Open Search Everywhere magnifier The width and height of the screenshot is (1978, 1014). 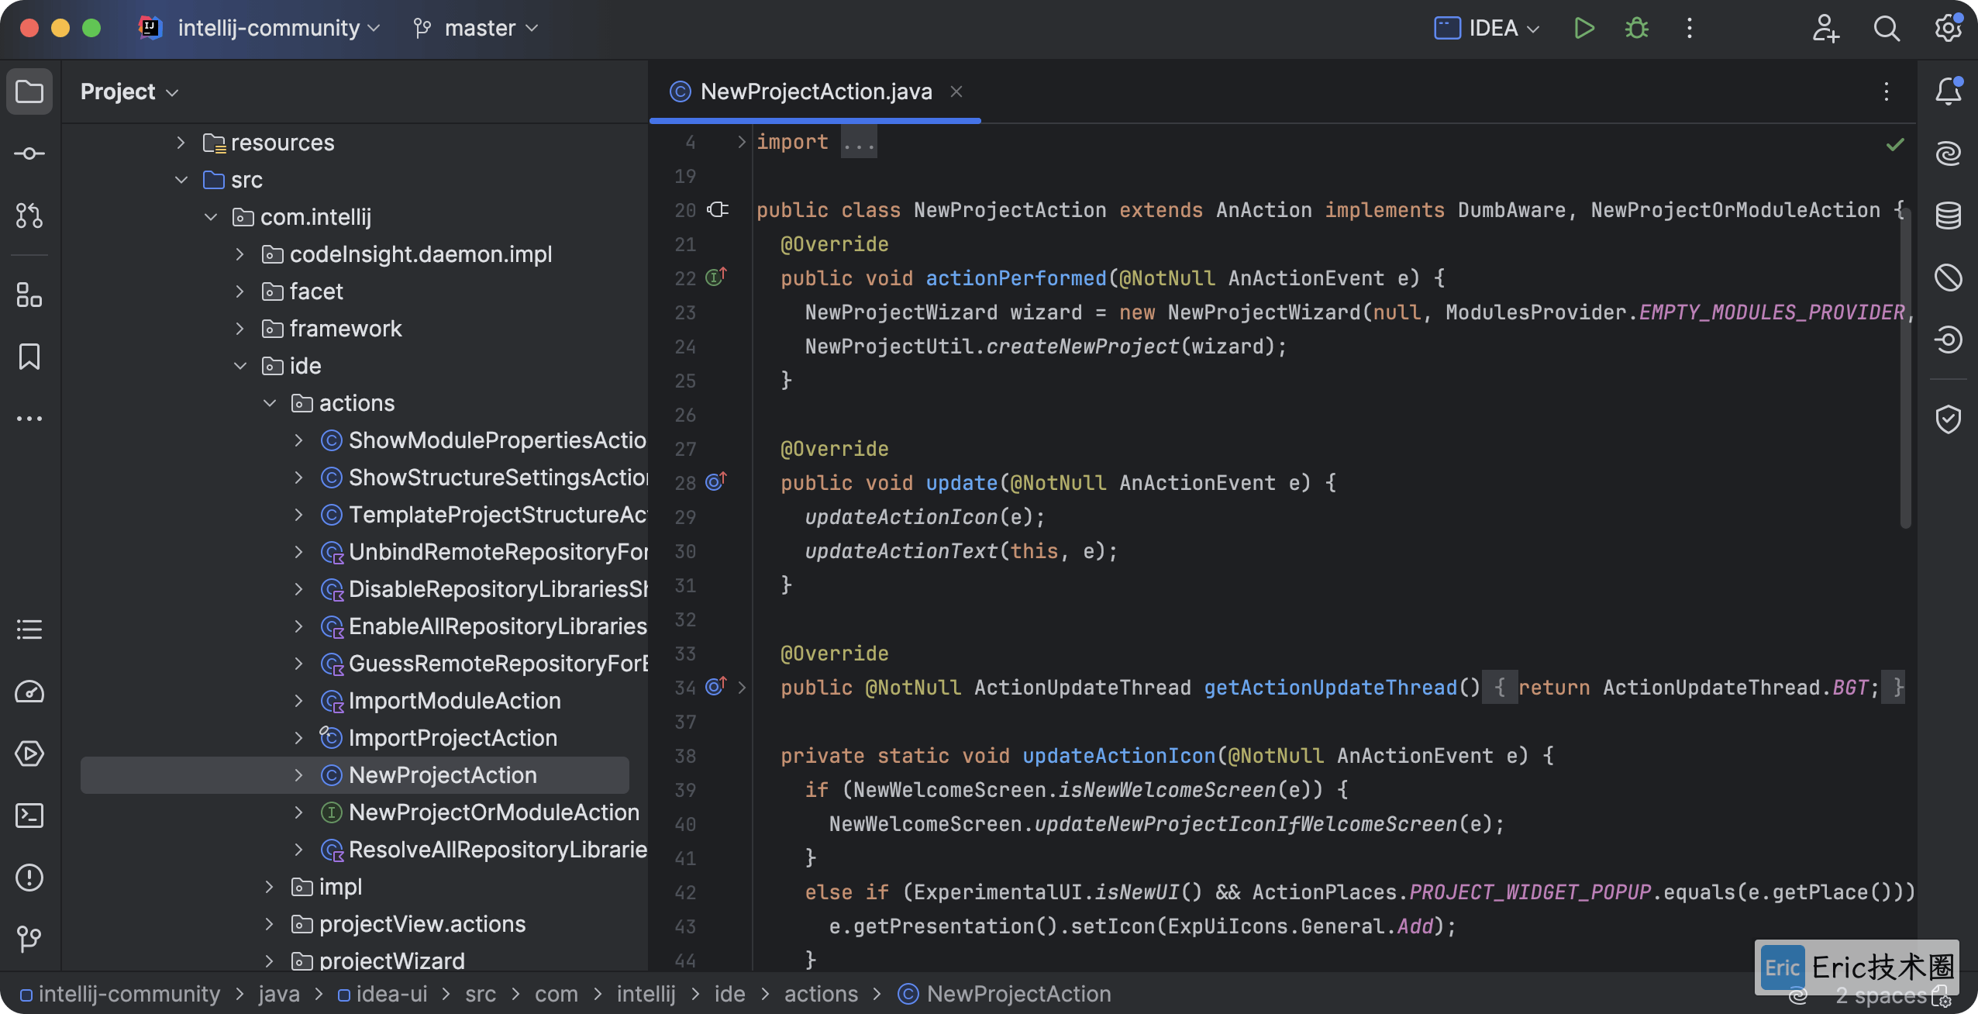click(x=1887, y=29)
